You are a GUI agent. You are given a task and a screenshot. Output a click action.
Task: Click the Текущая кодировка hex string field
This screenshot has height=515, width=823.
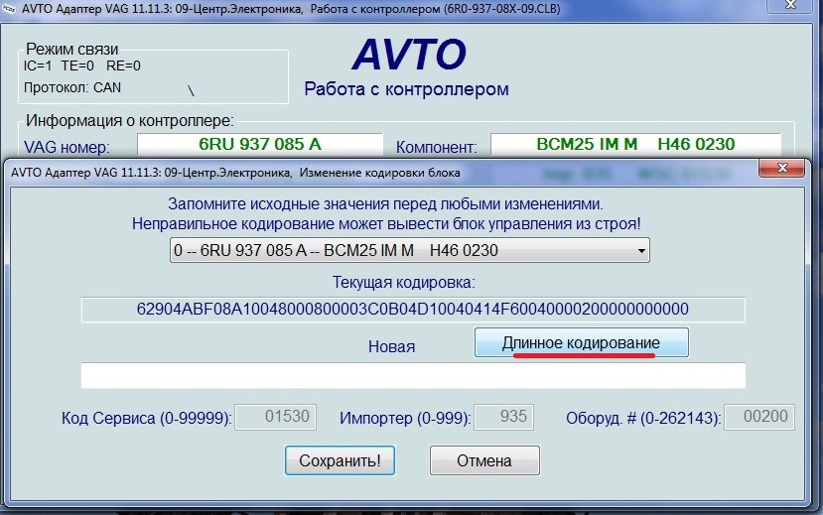(412, 309)
